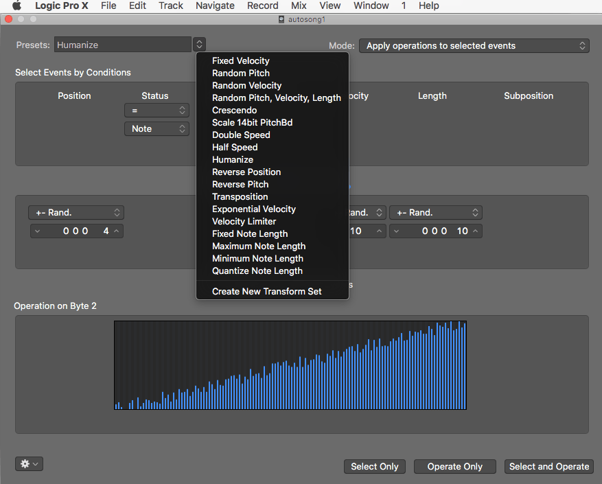
Task: Open the Record menu
Action: click(263, 5)
